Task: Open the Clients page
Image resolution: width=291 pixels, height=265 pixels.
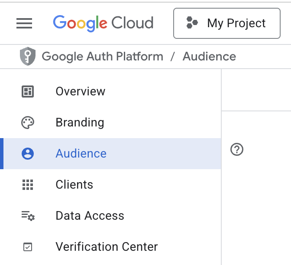Action: pos(110,185)
